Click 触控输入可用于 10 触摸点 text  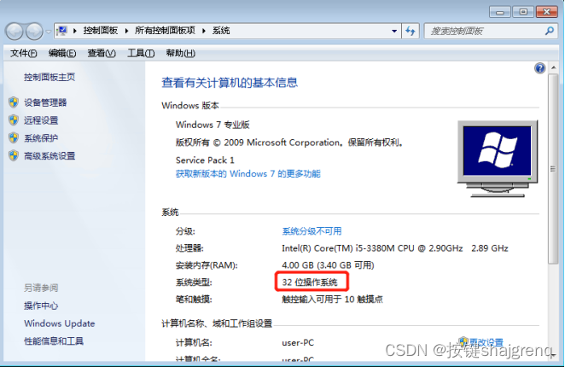click(332, 300)
